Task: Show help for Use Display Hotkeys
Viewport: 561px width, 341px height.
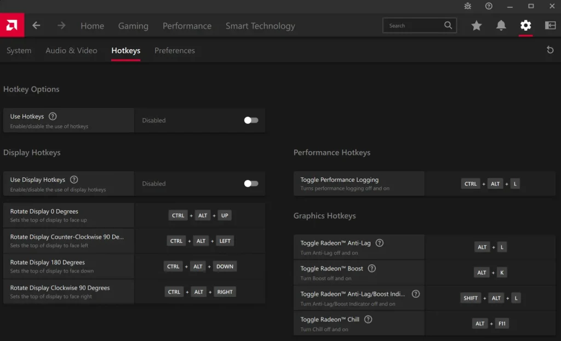Action: [x=74, y=180]
